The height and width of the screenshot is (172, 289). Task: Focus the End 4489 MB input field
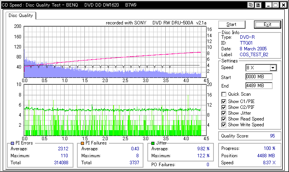point(259,85)
